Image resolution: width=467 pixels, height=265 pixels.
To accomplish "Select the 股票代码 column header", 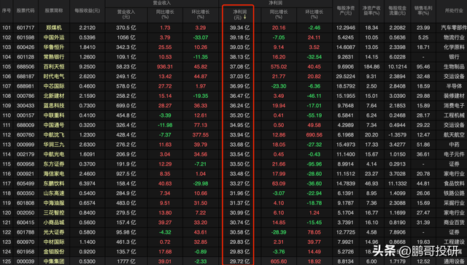I will pos(26,11).
